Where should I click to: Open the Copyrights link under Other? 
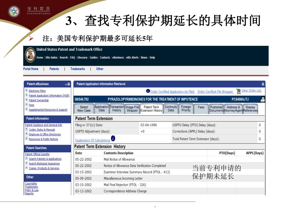coord(31,184)
